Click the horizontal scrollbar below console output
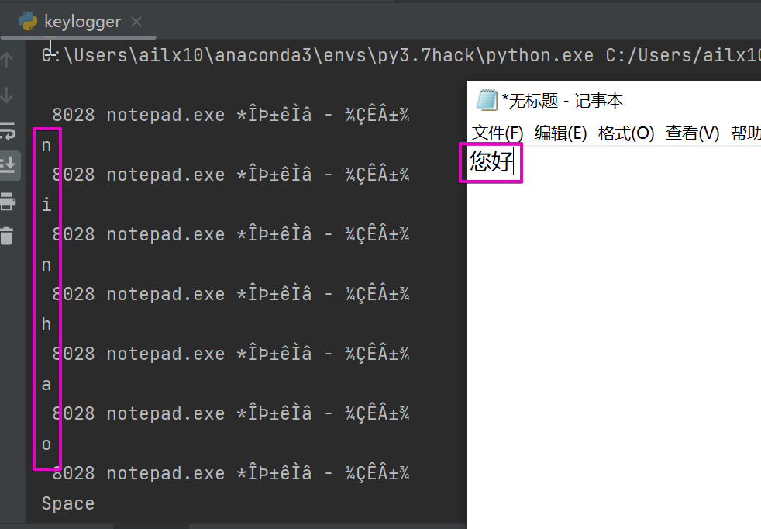 151,526
